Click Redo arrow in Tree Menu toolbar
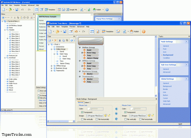The width and height of the screenshot is (191, 138). pos(83,32)
